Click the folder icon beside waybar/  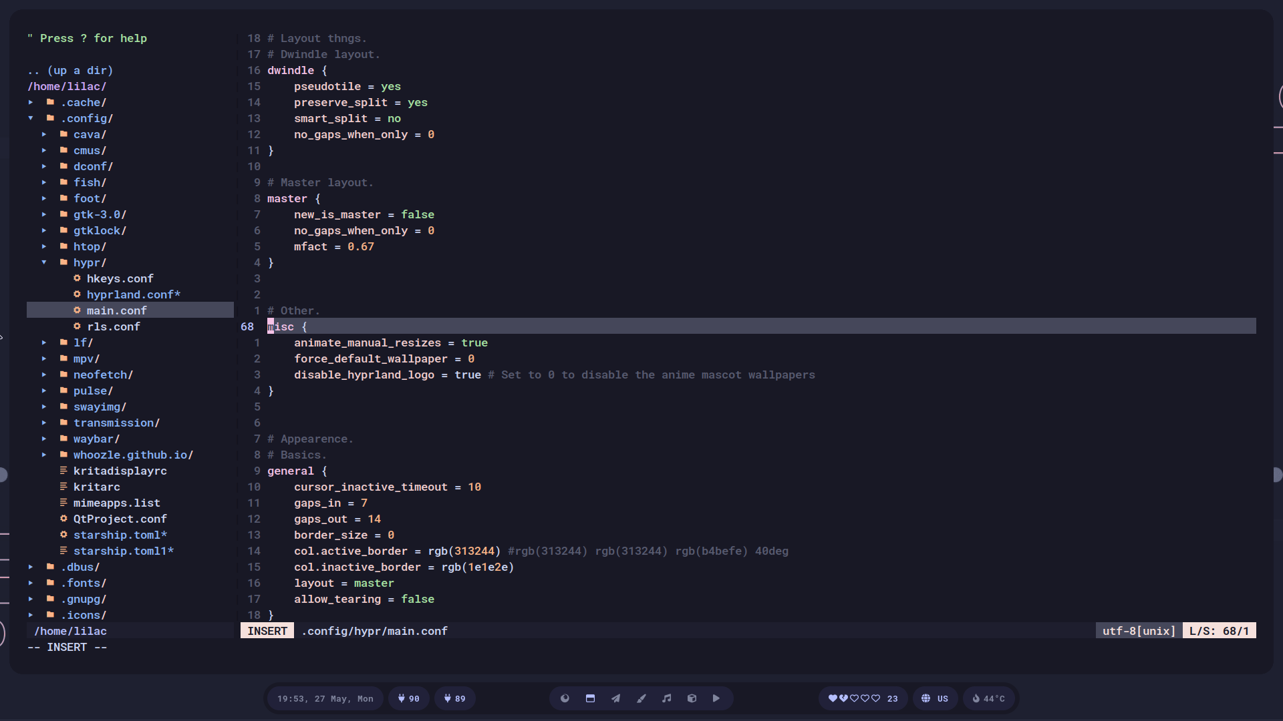[x=63, y=439]
